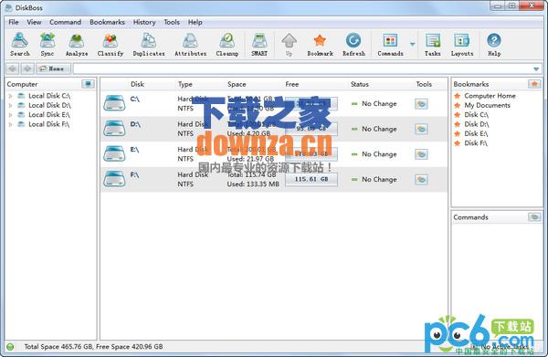548x357 pixels.
Task: Open the Cleanup tool
Action: pyautogui.click(x=227, y=45)
